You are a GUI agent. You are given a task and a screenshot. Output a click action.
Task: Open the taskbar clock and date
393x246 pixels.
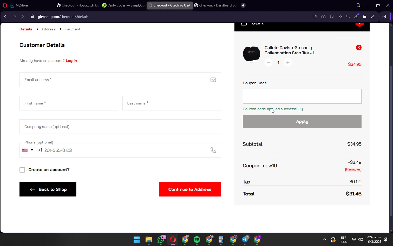point(374,239)
